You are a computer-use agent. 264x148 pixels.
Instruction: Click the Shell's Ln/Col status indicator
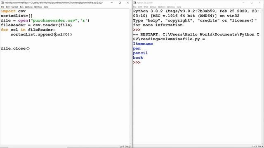pos(257,146)
